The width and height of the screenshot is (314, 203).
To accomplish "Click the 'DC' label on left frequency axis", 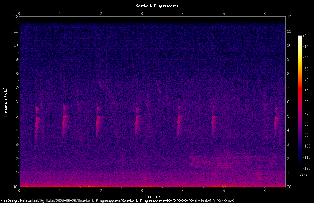I will pos(16,187).
